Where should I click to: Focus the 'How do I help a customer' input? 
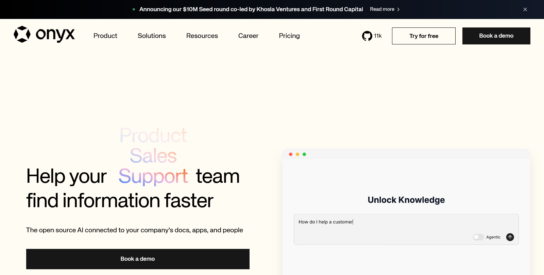[x=406, y=229]
